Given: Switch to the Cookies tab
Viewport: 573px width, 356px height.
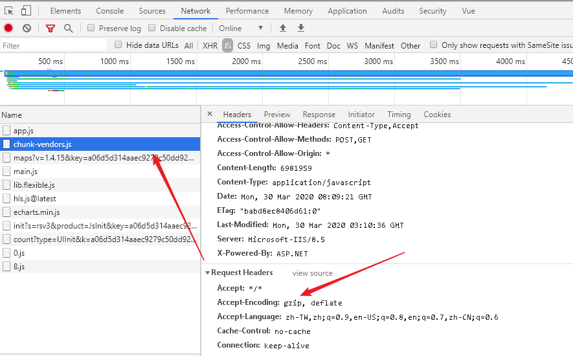Looking at the screenshot, I should click(437, 115).
